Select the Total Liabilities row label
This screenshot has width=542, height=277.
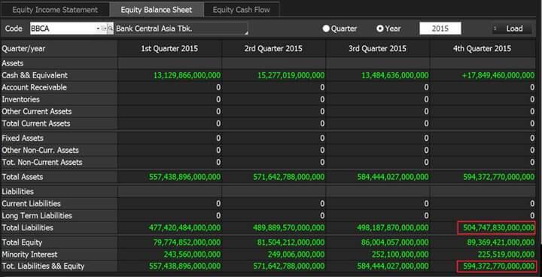[28, 228]
